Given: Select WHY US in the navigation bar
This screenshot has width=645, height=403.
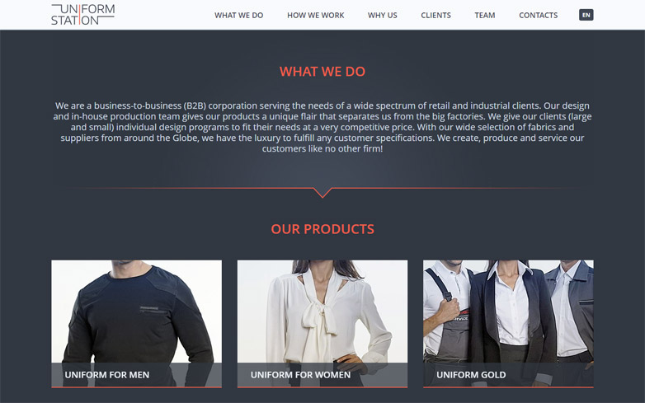Looking at the screenshot, I should tap(382, 15).
